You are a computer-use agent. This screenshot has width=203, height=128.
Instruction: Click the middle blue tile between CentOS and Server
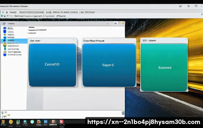[109, 65]
